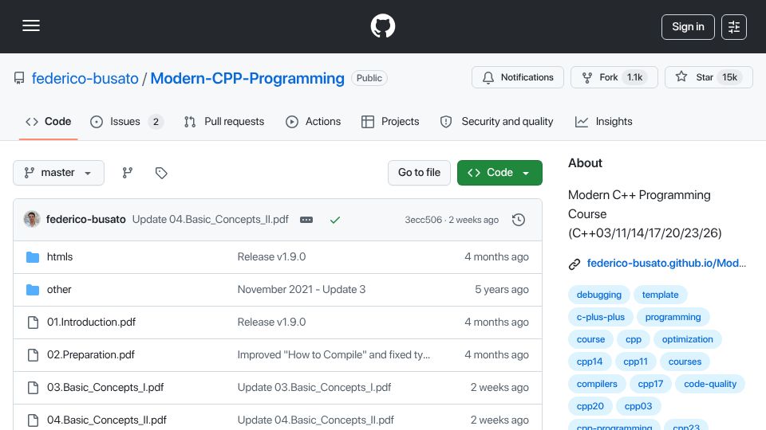Viewport: 766px width, 430px height.
Task: Open the Modern-CPP-Programming repository link
Action: pyautogui.click(x=247, y=78)
